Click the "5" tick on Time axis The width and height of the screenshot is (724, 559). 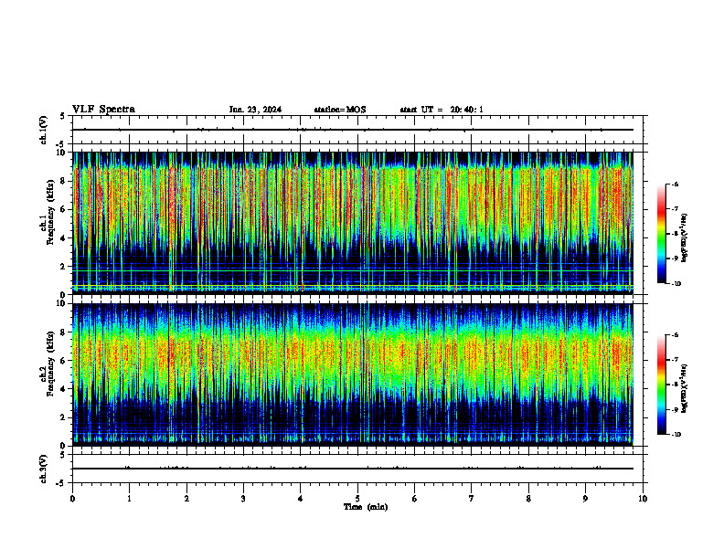357,499
